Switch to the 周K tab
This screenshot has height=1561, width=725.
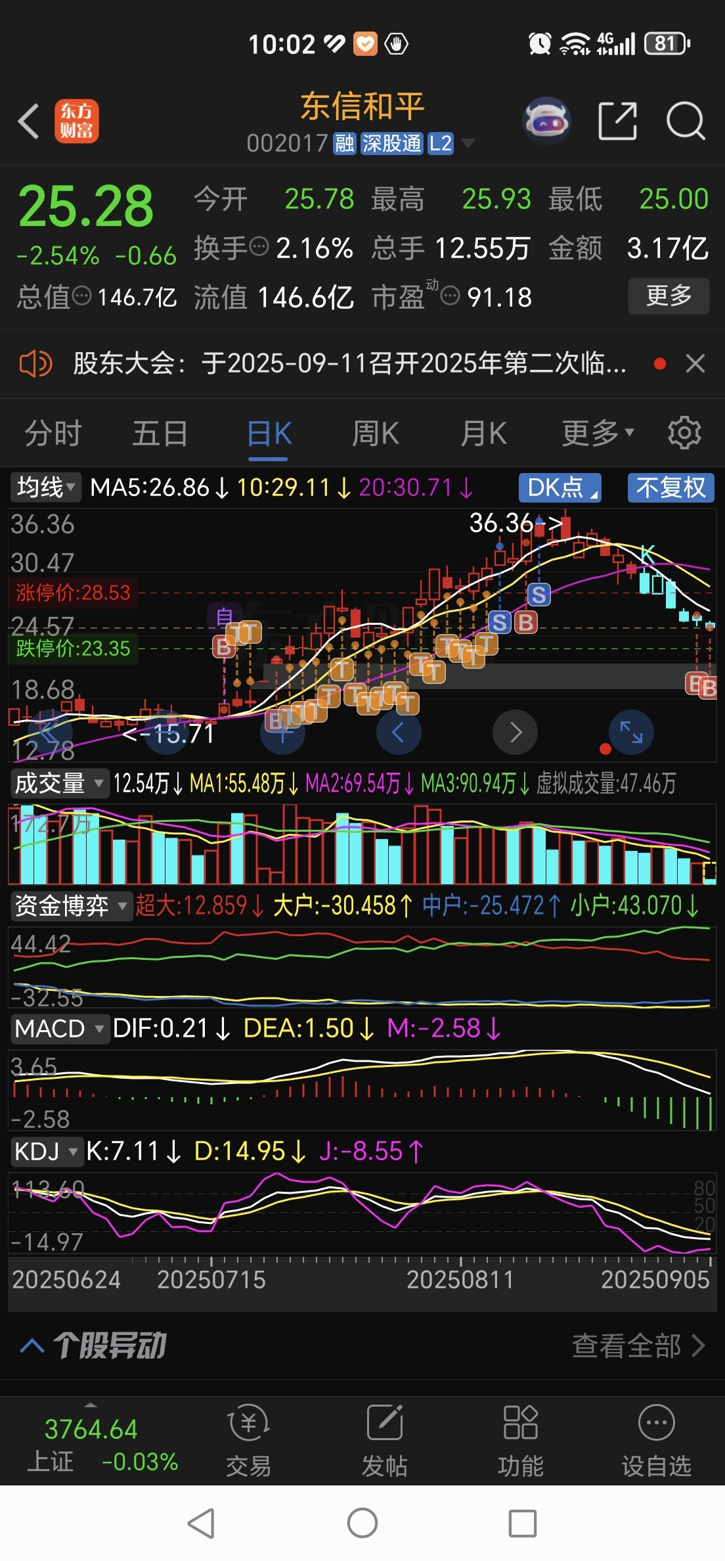tap(376, 434)
